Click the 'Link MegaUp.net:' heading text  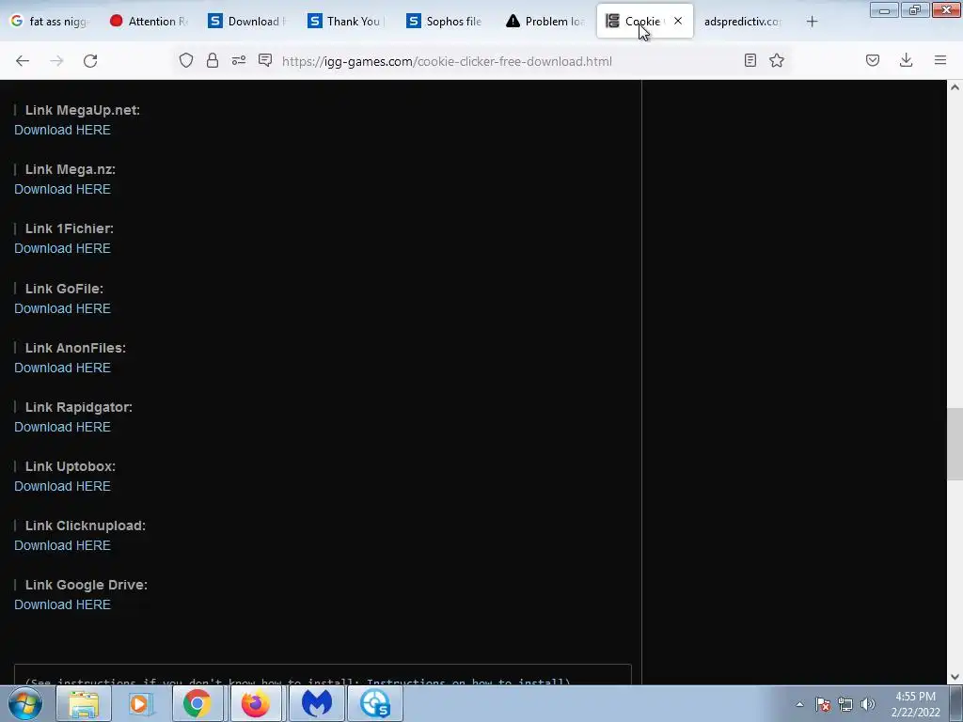coord(83,110)
